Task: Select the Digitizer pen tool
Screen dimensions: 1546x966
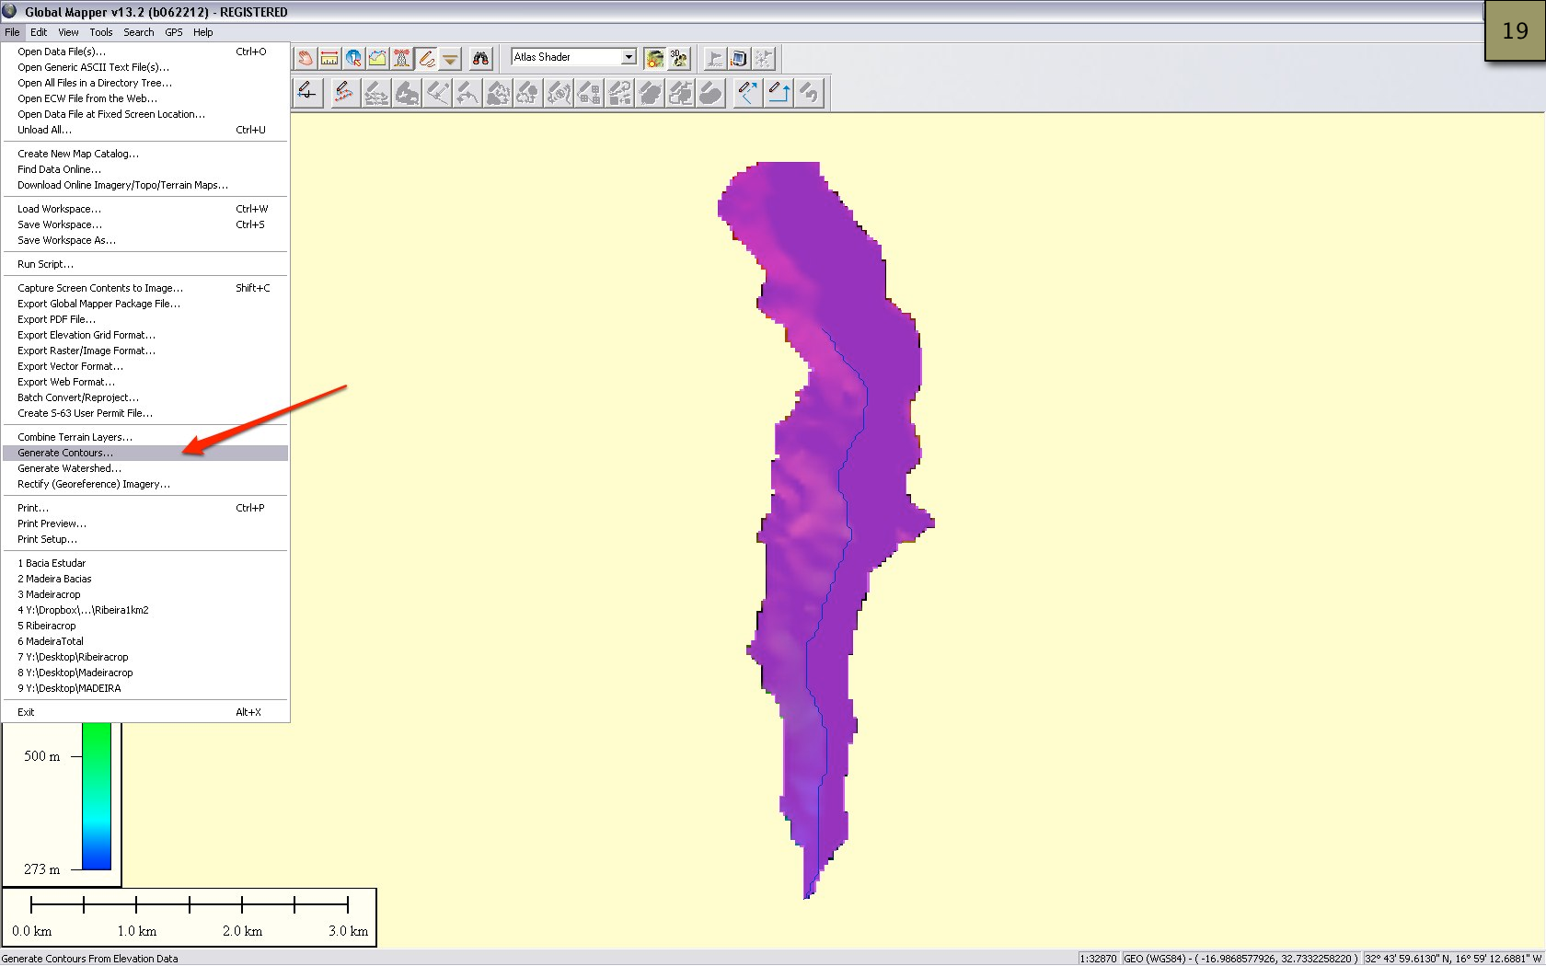Action: click(x=425, y=57)
